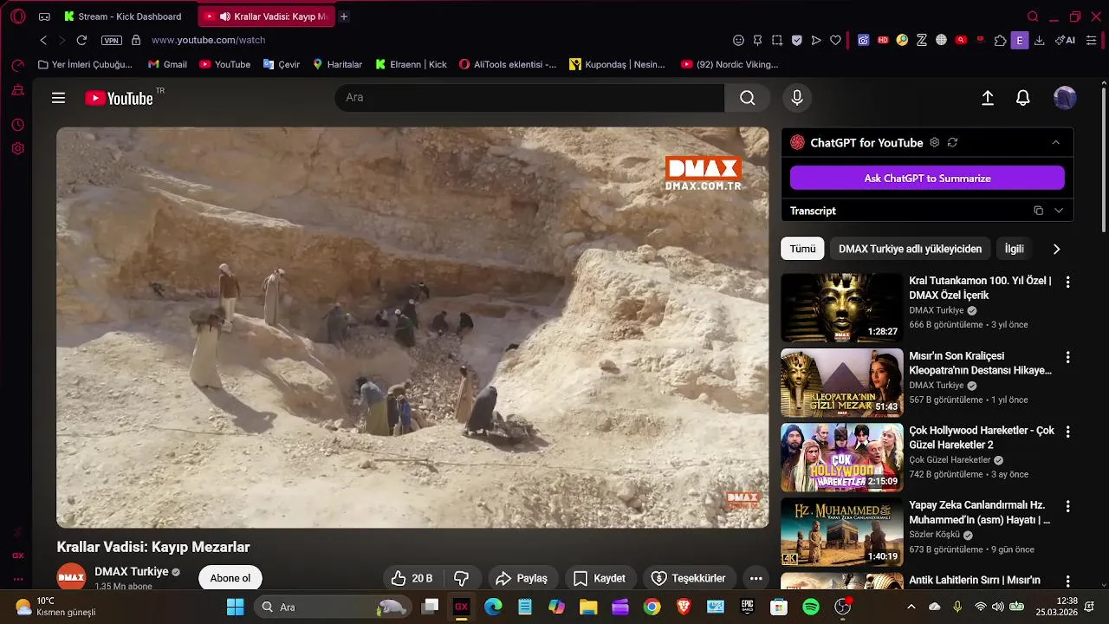Select DMAX Turkiye adlı yükleyiciden chip
This screenshot has height=624, width=1109.
coord(910,249)
